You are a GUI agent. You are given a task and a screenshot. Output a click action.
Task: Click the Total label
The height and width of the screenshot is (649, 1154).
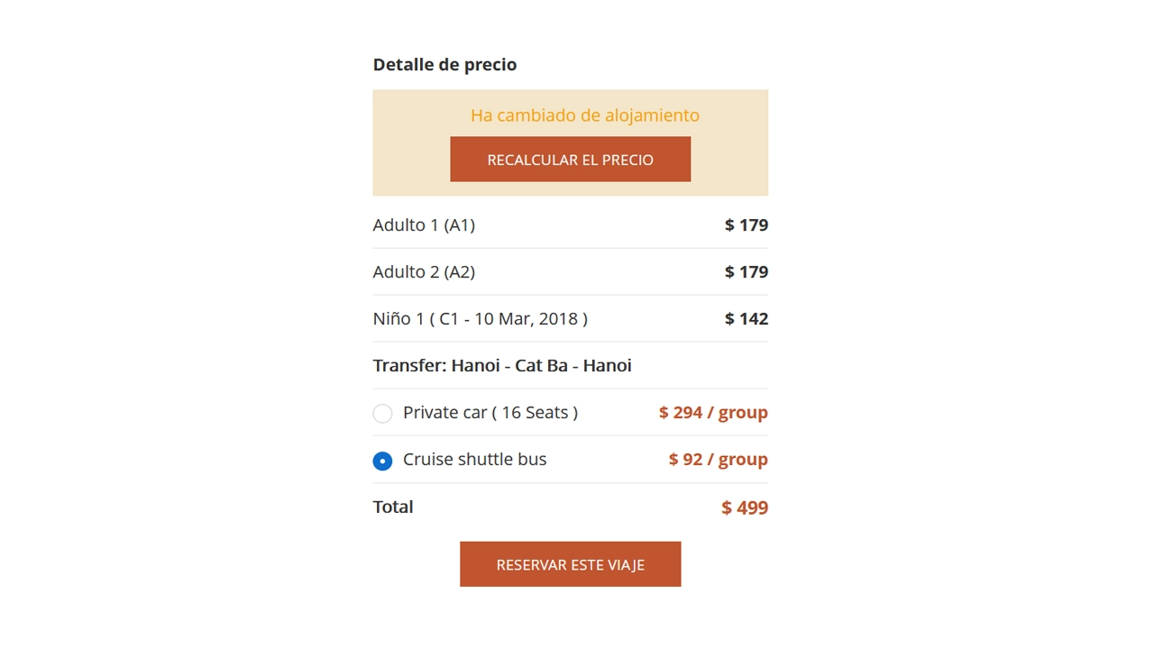pos(393,507)
